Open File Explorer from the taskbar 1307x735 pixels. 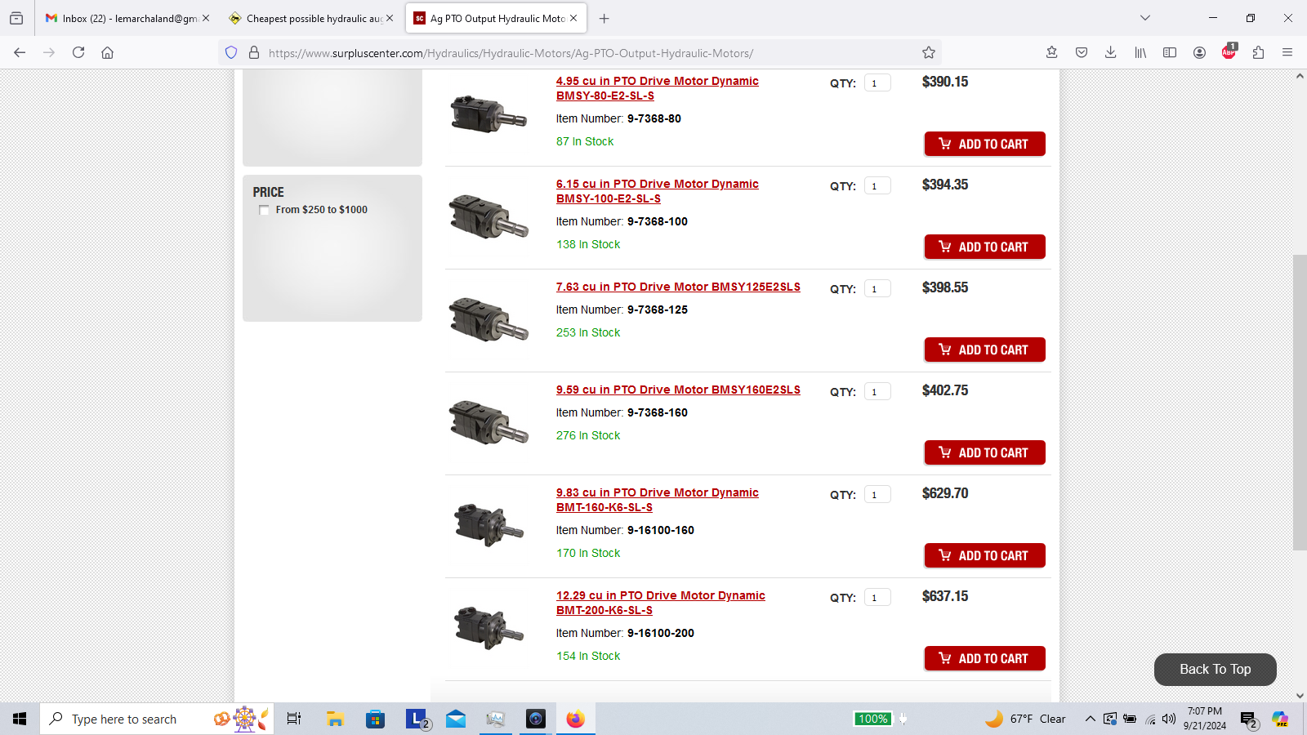click(335, 719)
